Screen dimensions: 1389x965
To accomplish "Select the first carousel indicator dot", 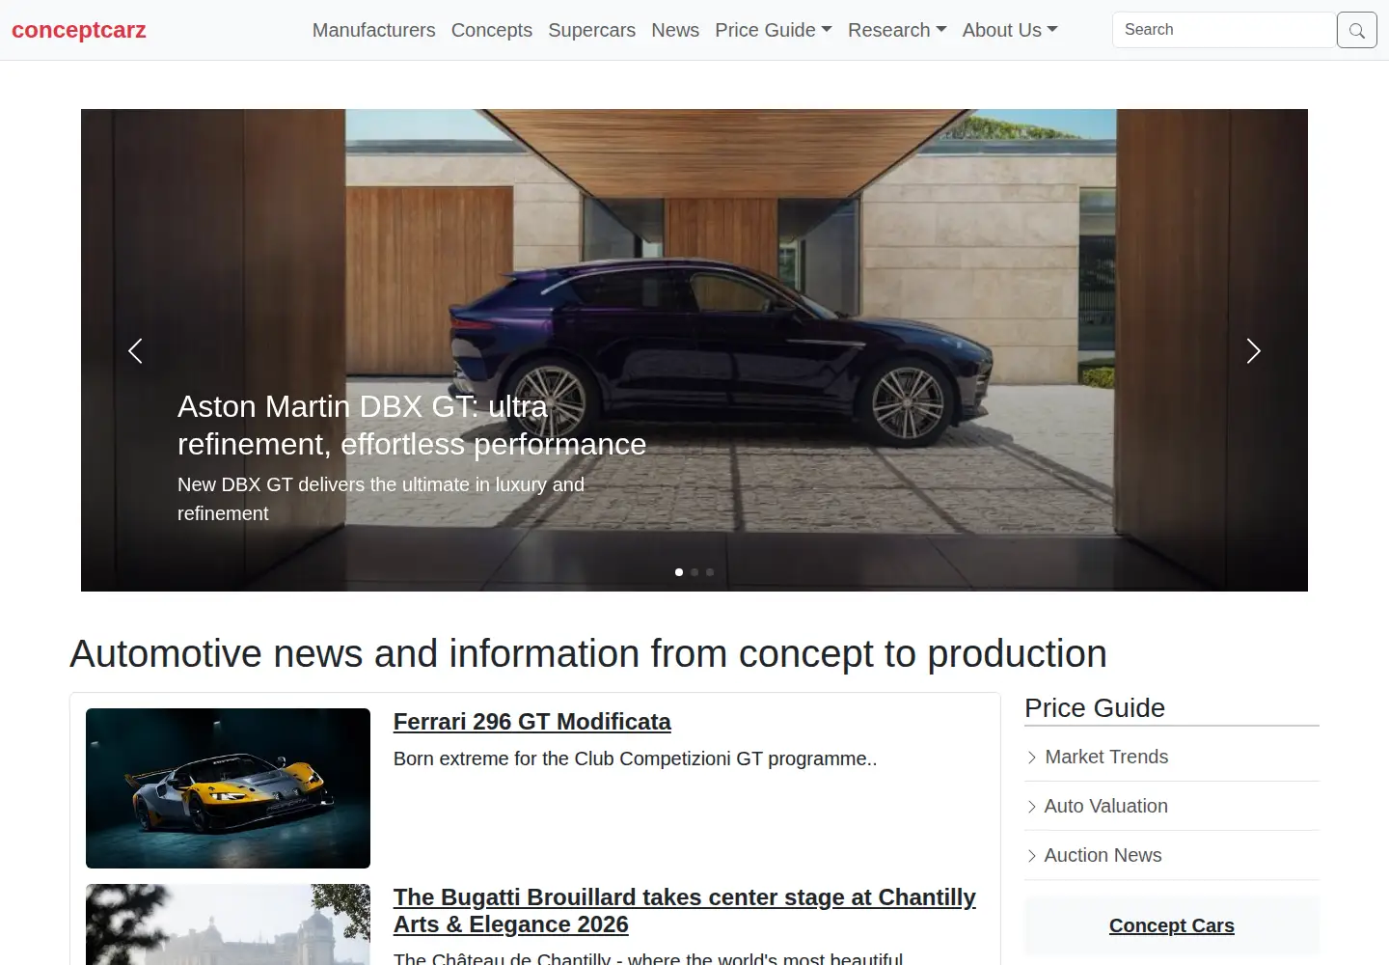I will point(679,572).
